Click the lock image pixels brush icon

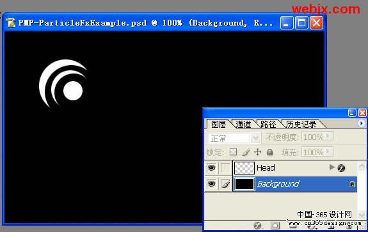pos(246,152)
